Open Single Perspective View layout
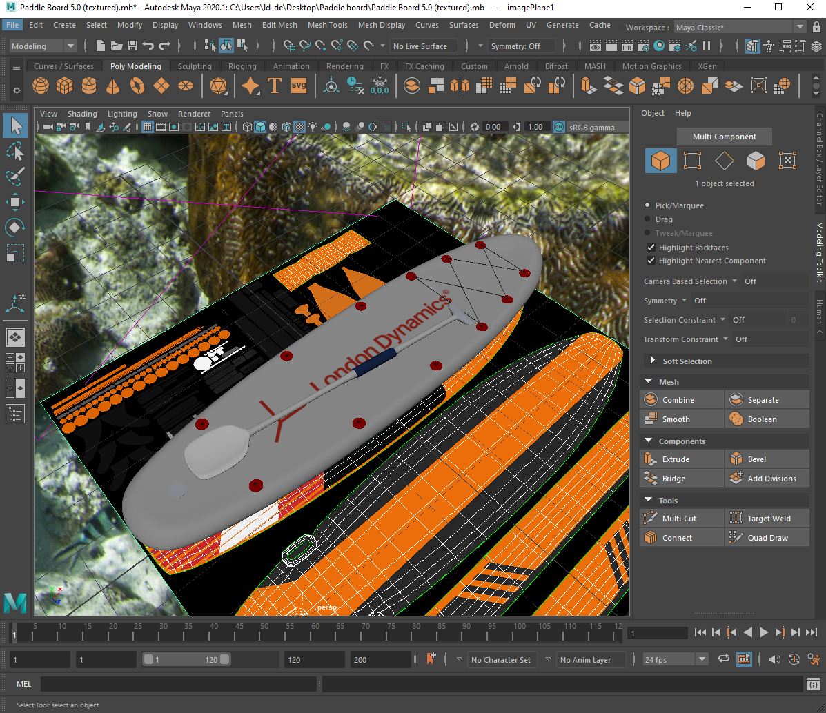The image size is (826, 713). coord(15,337)
